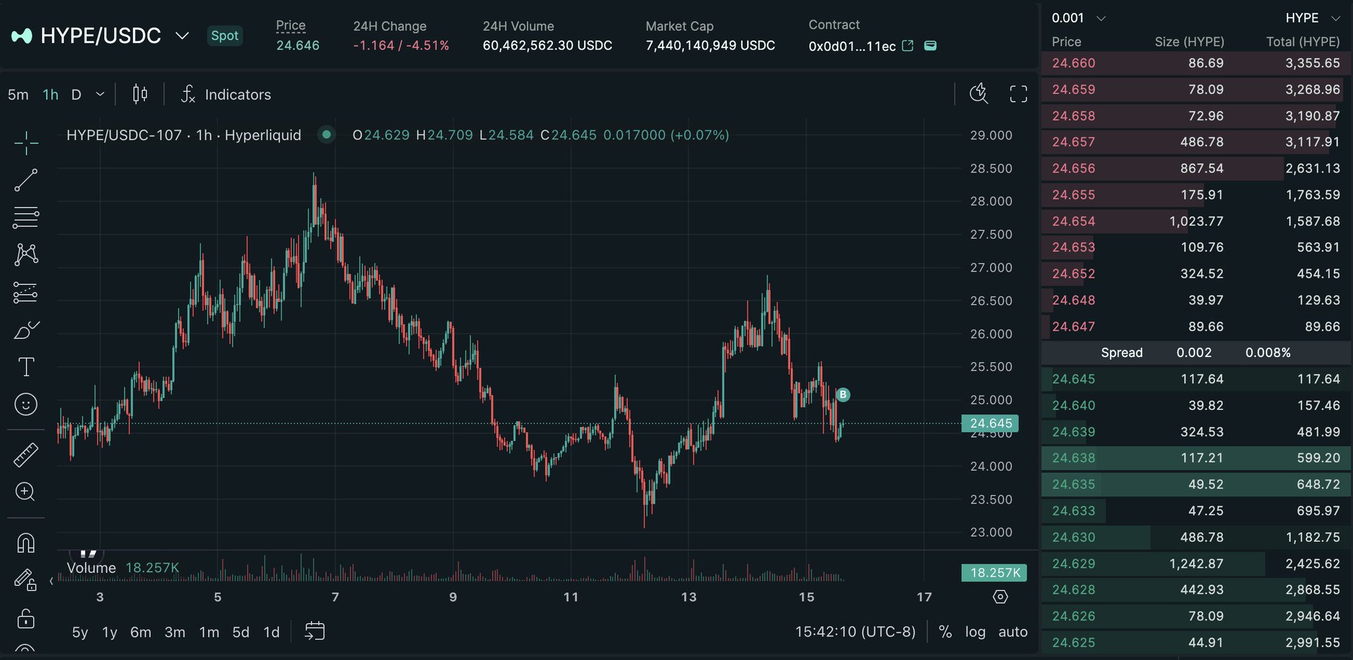The image size is (1353, 660).
Task: Select the ruler measure tool
Action: (26, 455)
